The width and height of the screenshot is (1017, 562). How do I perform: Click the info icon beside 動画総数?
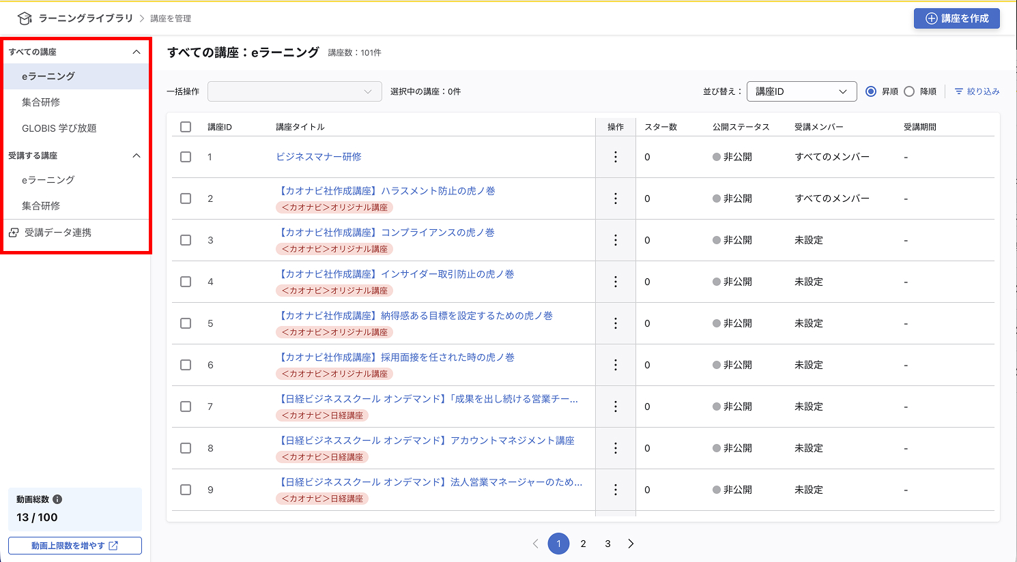pyautogui.click(x=57, y=499)
